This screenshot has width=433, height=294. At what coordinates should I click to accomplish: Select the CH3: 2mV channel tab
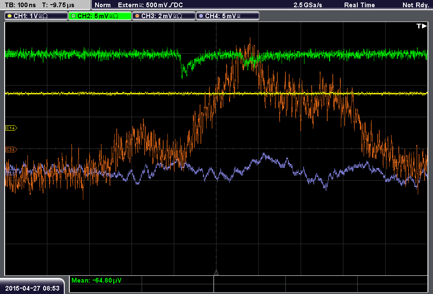(164, 16)
